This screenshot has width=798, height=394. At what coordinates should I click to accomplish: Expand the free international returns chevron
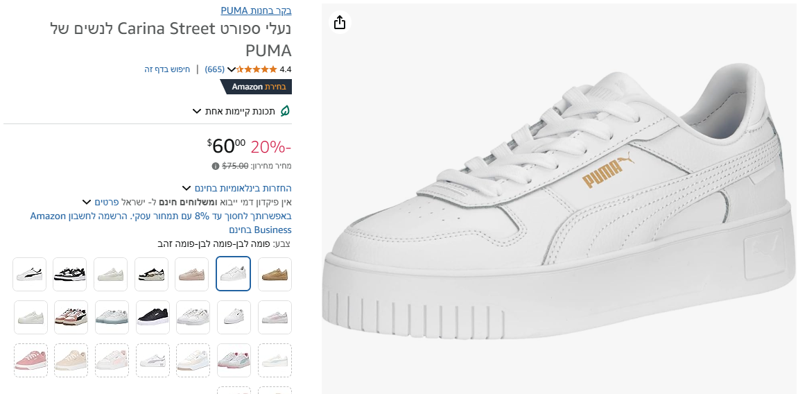[x=187, y=188]
